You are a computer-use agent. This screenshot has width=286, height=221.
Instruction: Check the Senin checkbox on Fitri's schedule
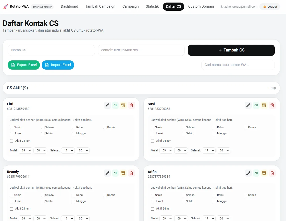tap(11, 127)
